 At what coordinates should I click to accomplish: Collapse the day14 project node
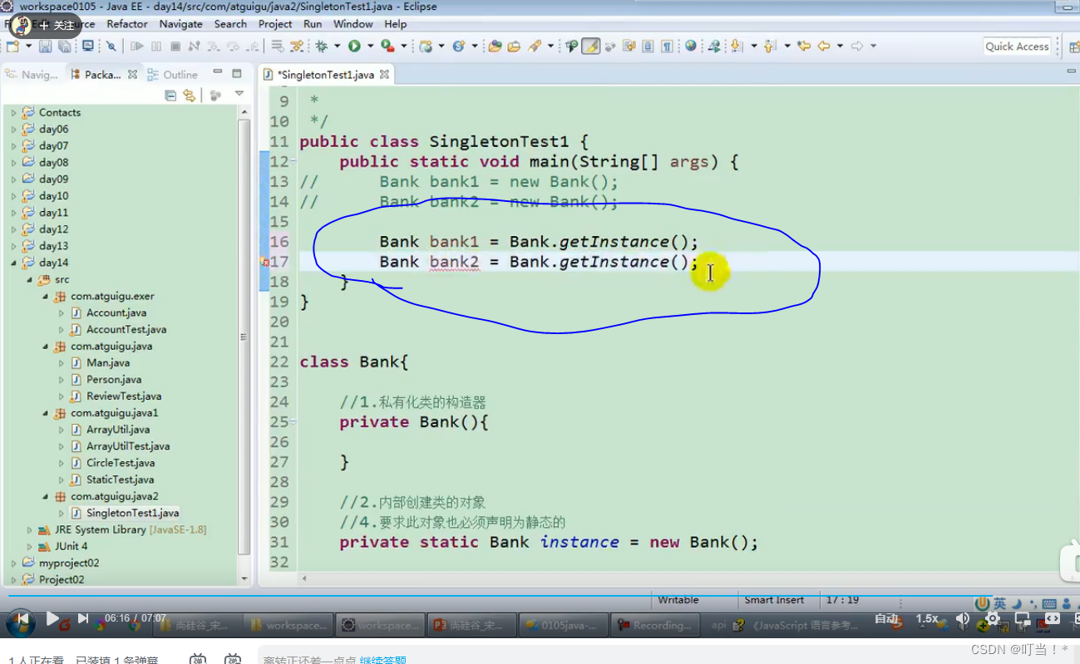pos(13,263)
